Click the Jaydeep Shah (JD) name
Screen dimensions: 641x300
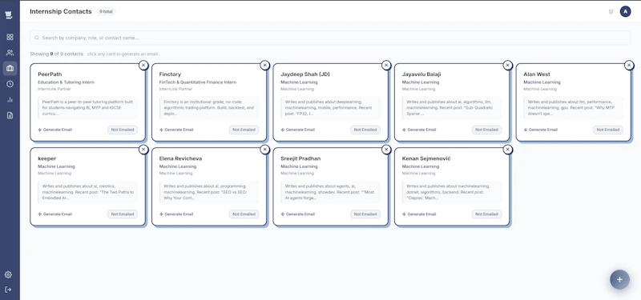(305, 74)
